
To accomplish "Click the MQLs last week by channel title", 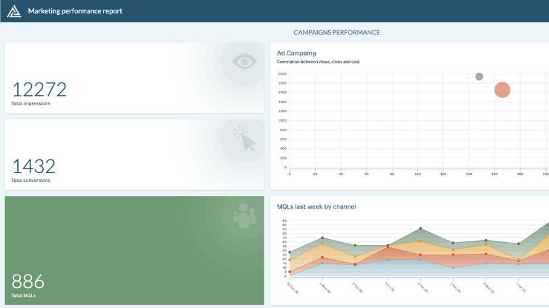I will point(316,206).
